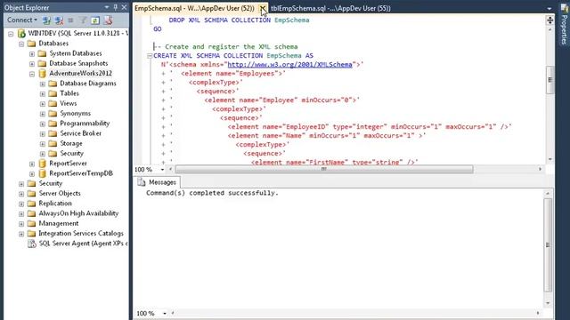Close the Object Explorer panel

click(x=125, y=7)
